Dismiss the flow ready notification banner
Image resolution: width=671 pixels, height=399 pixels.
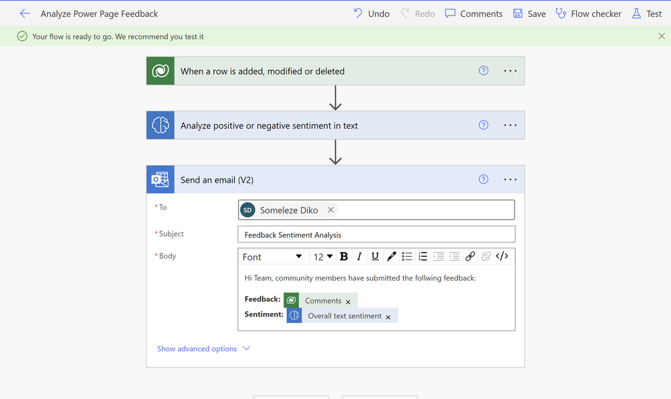click(x=662, y=36)
